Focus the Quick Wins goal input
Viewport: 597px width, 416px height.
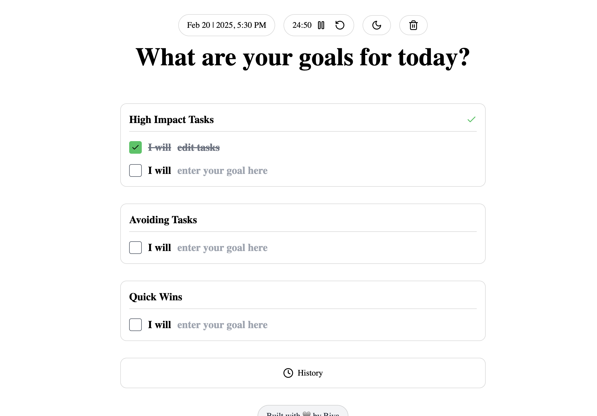tap(327, 325)
